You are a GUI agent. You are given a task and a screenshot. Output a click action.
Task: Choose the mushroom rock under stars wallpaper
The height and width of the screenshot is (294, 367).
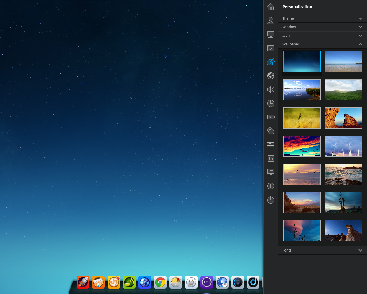343,231
